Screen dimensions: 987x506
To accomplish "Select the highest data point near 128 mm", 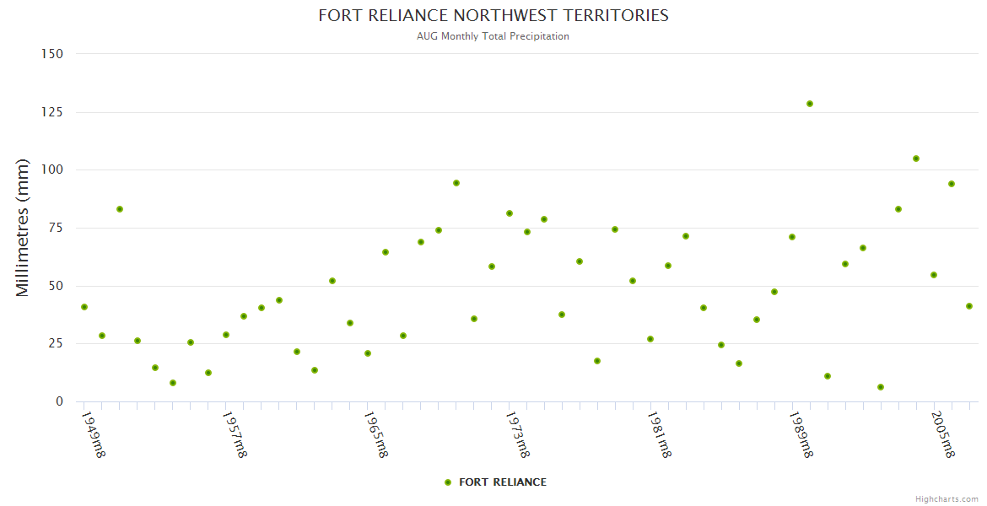I will pyautogui.click(x=810, y=104).
